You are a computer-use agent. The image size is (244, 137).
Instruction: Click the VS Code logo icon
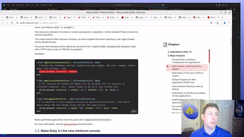pos(4,5)
